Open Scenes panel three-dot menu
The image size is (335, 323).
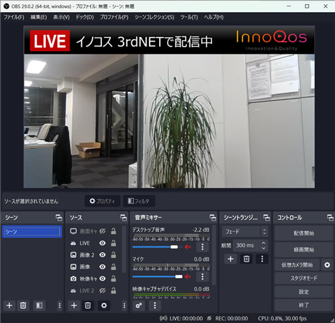(60, 306)
